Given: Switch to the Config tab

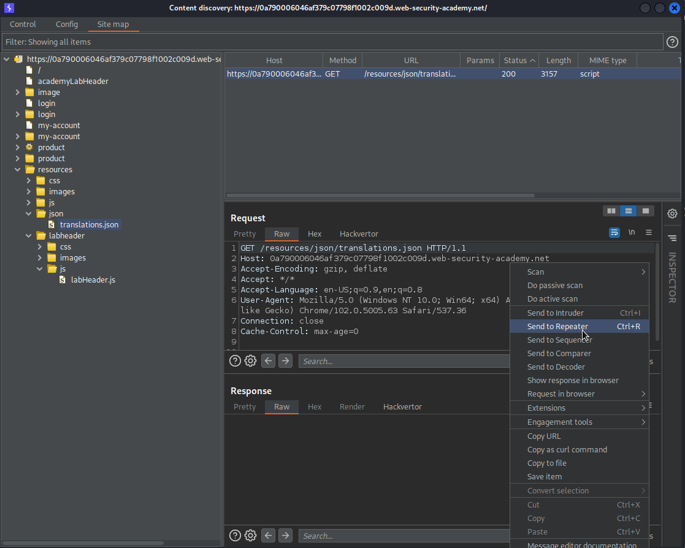Looking at the screenshot, I should click(67, 24).
